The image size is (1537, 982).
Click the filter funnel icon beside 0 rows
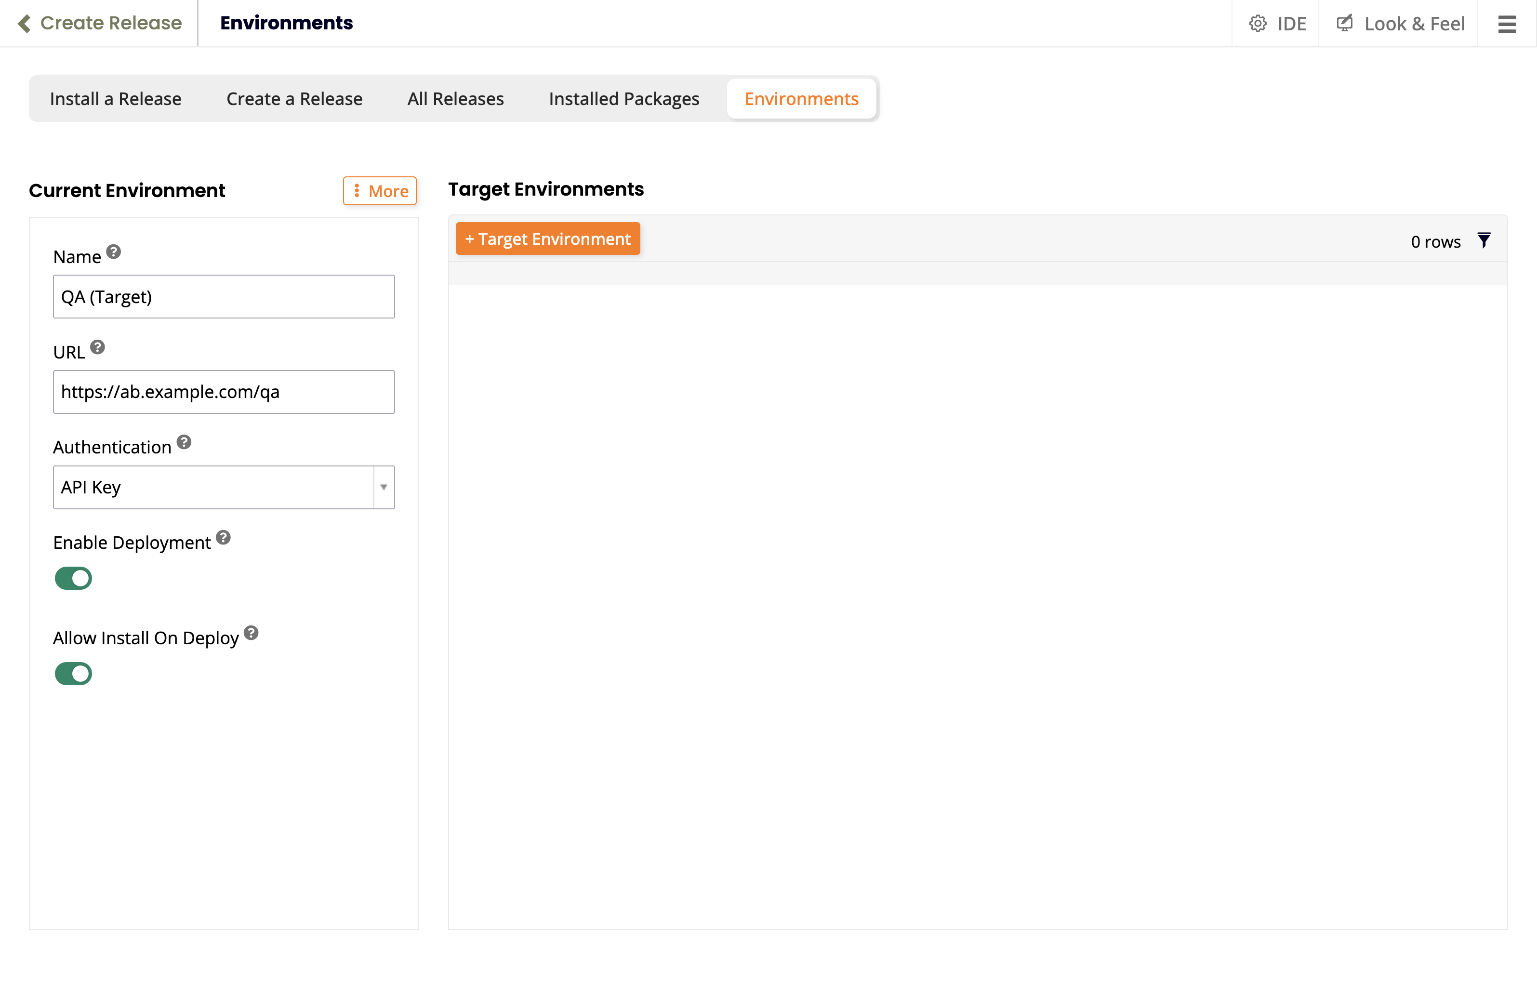(1484, 241)
